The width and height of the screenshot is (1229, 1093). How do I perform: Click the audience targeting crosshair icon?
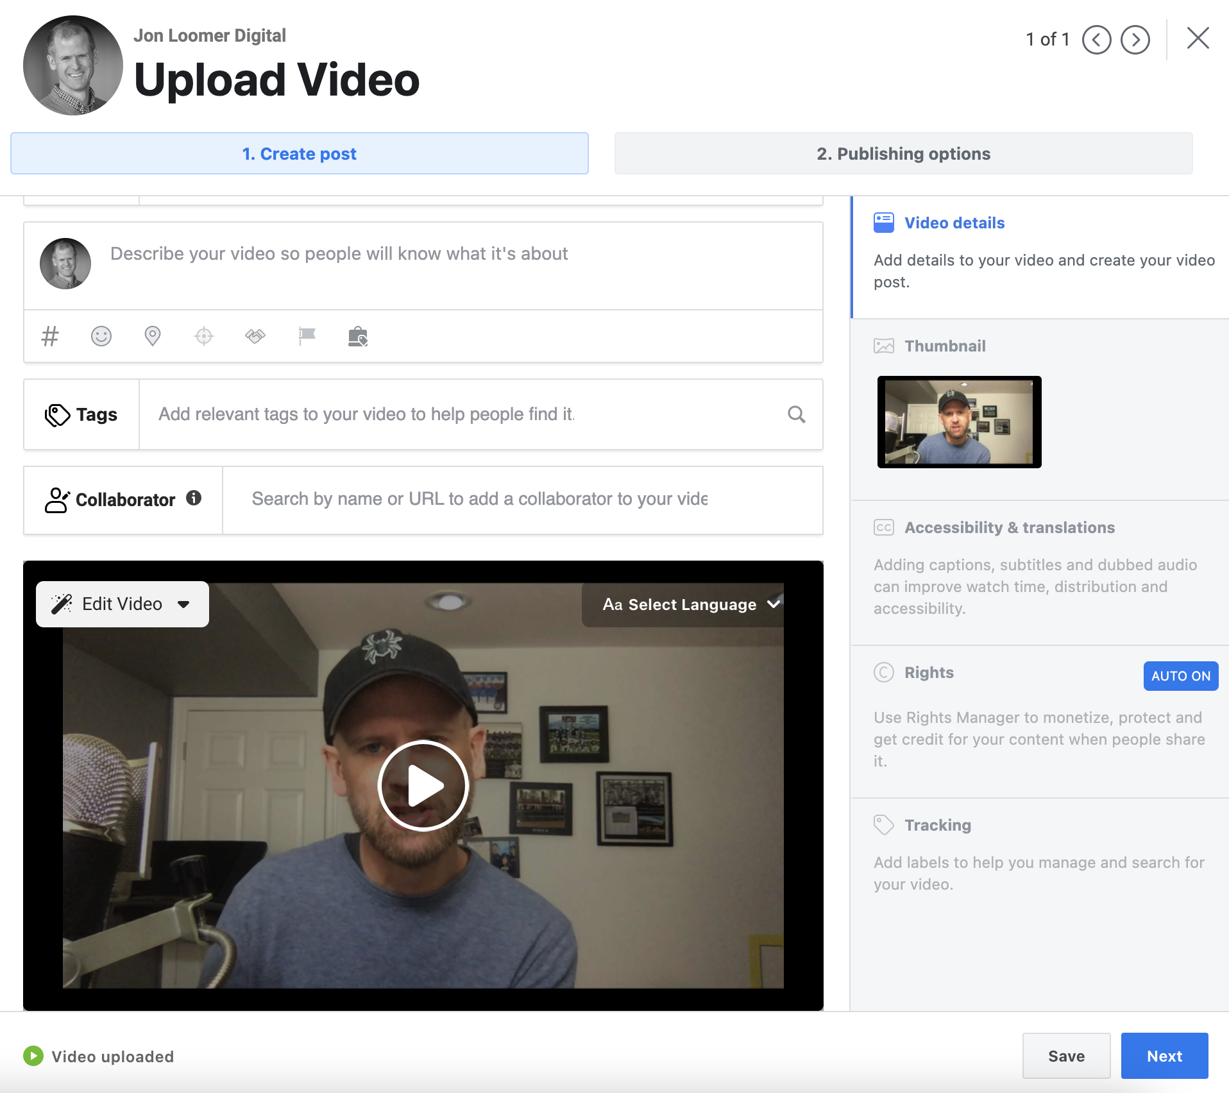coord(204,336)
